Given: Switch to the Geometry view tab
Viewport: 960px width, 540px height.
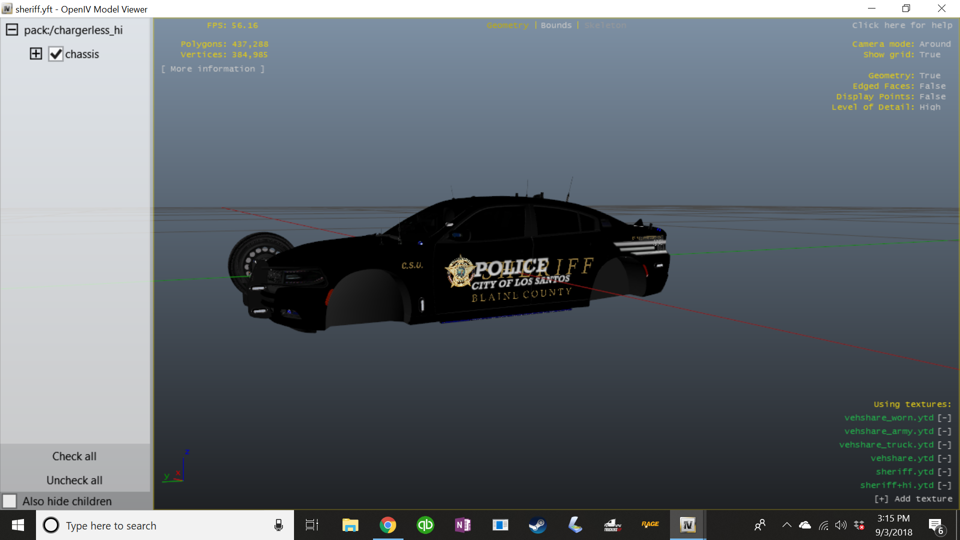Looking at the screenshot, I should pyautogui.click(x=507, y=25).
